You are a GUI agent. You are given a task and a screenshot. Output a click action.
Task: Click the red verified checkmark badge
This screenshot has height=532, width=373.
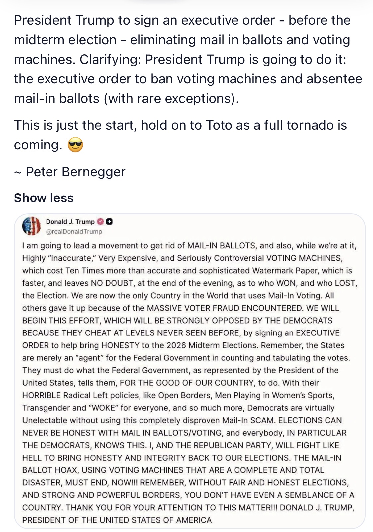101,222
